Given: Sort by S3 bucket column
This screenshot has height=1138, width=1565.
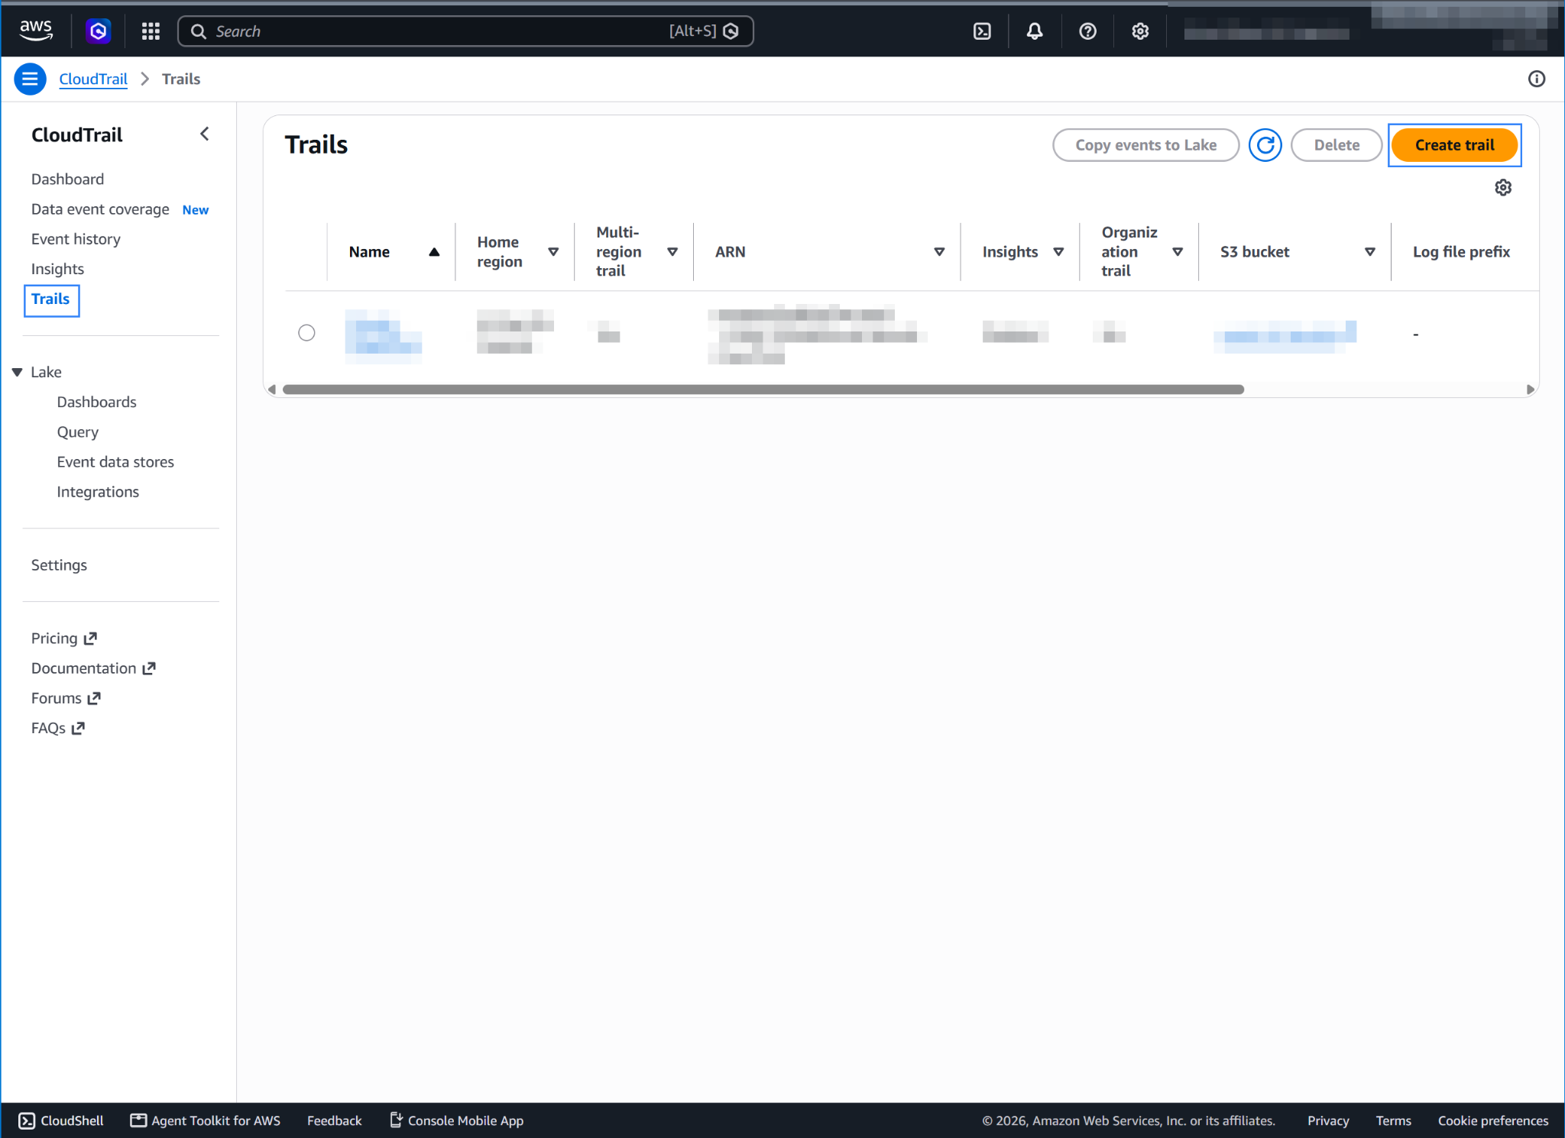Looking at the screenshot, I should (x=1370, y=252).
